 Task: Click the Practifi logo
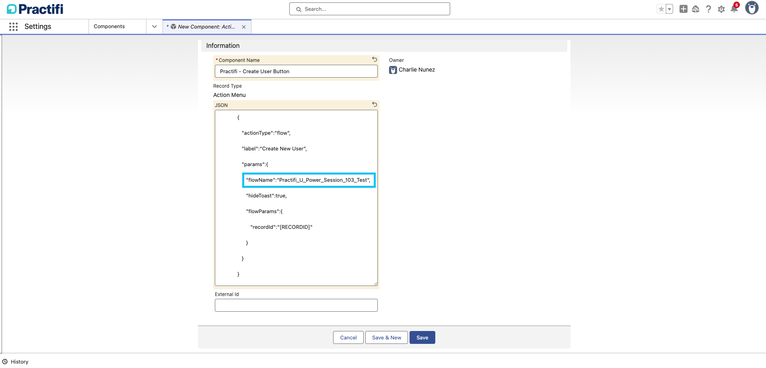[35, 9]
